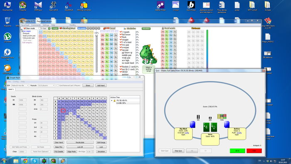This screenshot has width=291, height=164.
Task: Open the Betfair Poker desktop shortcut
Action: coord(160,6)
